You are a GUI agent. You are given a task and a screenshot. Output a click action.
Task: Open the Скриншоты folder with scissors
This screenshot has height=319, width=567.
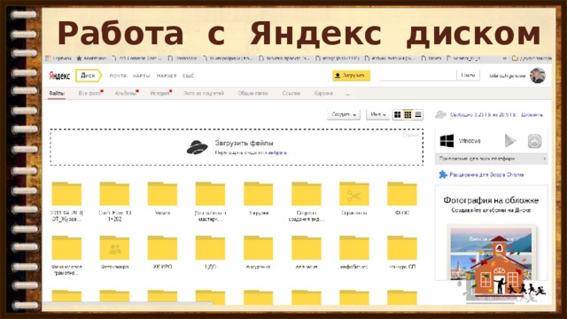point(354,194)
